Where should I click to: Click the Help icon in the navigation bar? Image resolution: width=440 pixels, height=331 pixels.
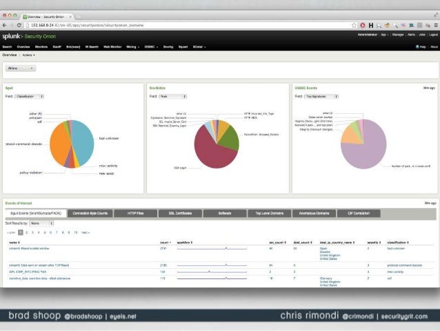(x=421, y=47)
